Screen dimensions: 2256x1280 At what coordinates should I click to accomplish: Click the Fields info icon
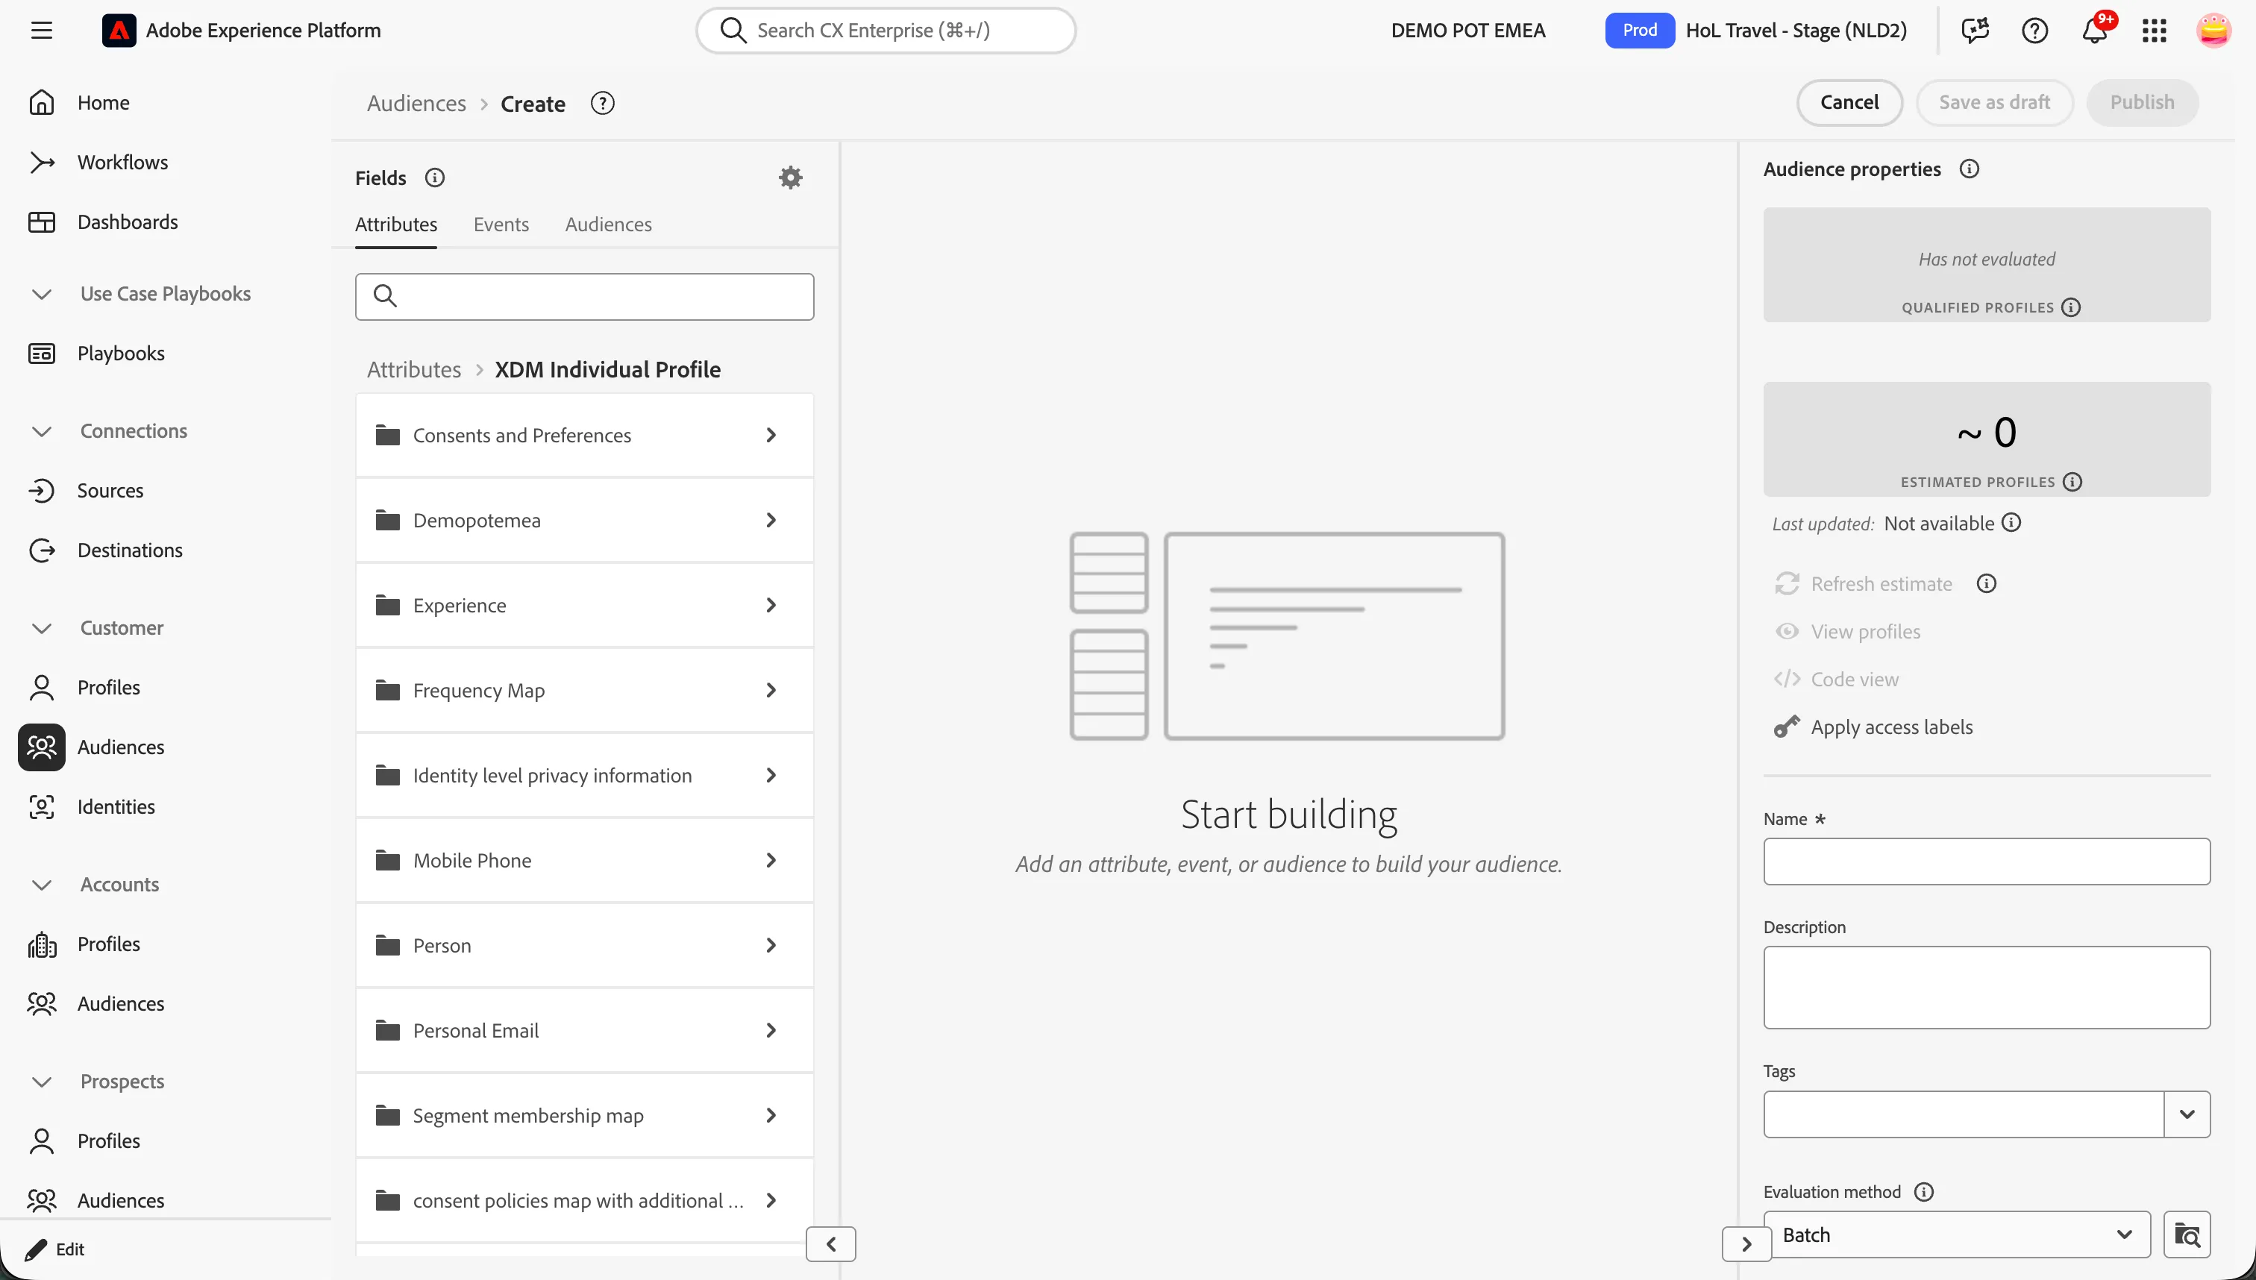(x=434, y=178)
